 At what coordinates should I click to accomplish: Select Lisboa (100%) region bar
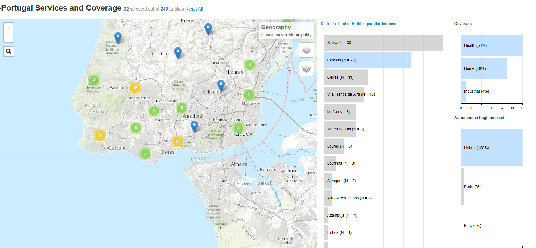[x=492, y=148]
